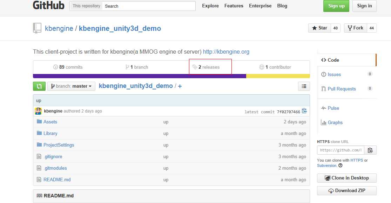This screenshot has height=203, width=391.
Task: Copy clone URL with clipboard icon
Action: tap(370, 150)
